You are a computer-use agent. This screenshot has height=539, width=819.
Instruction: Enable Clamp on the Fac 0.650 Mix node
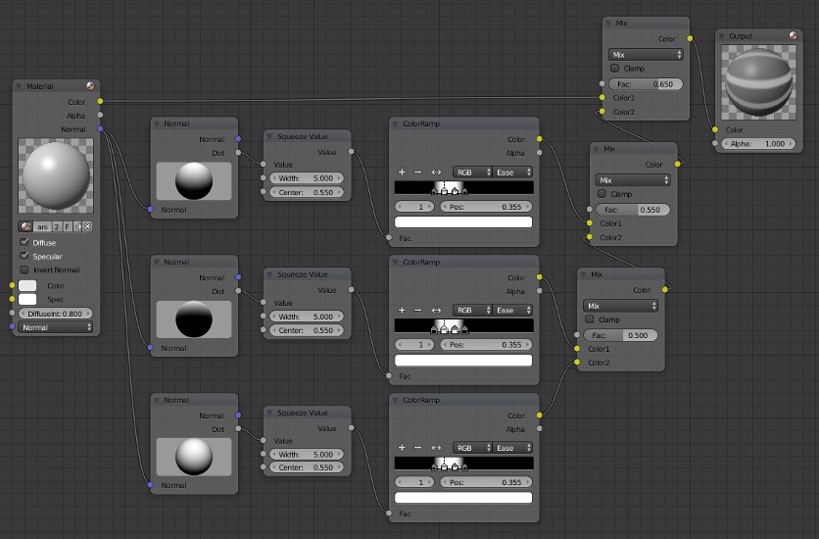[614, 69]
